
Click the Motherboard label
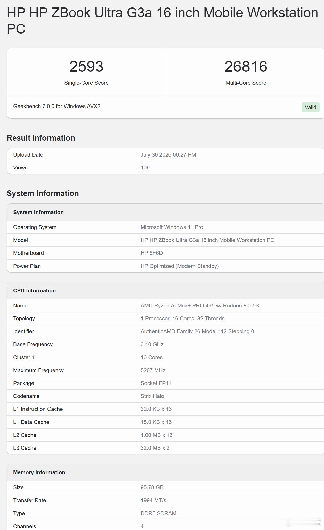(28, 253)
